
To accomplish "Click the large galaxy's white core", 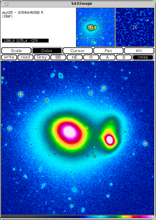I will (x=69, y=132).
